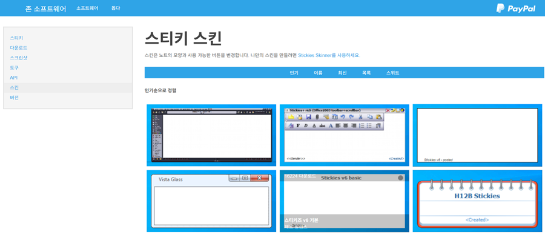The image size is (545, 234).
Task: Open the dark editor skin thumbnail
Action: 211,135
